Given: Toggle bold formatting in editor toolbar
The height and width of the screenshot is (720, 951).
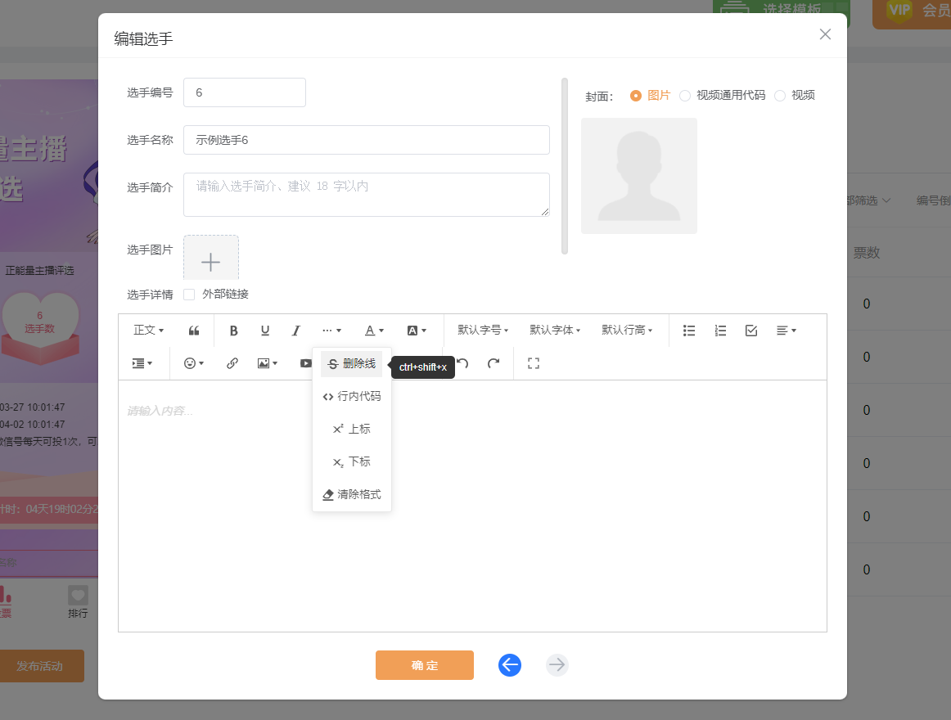Looking at the screenshot, I should click(x=234, y=331).
